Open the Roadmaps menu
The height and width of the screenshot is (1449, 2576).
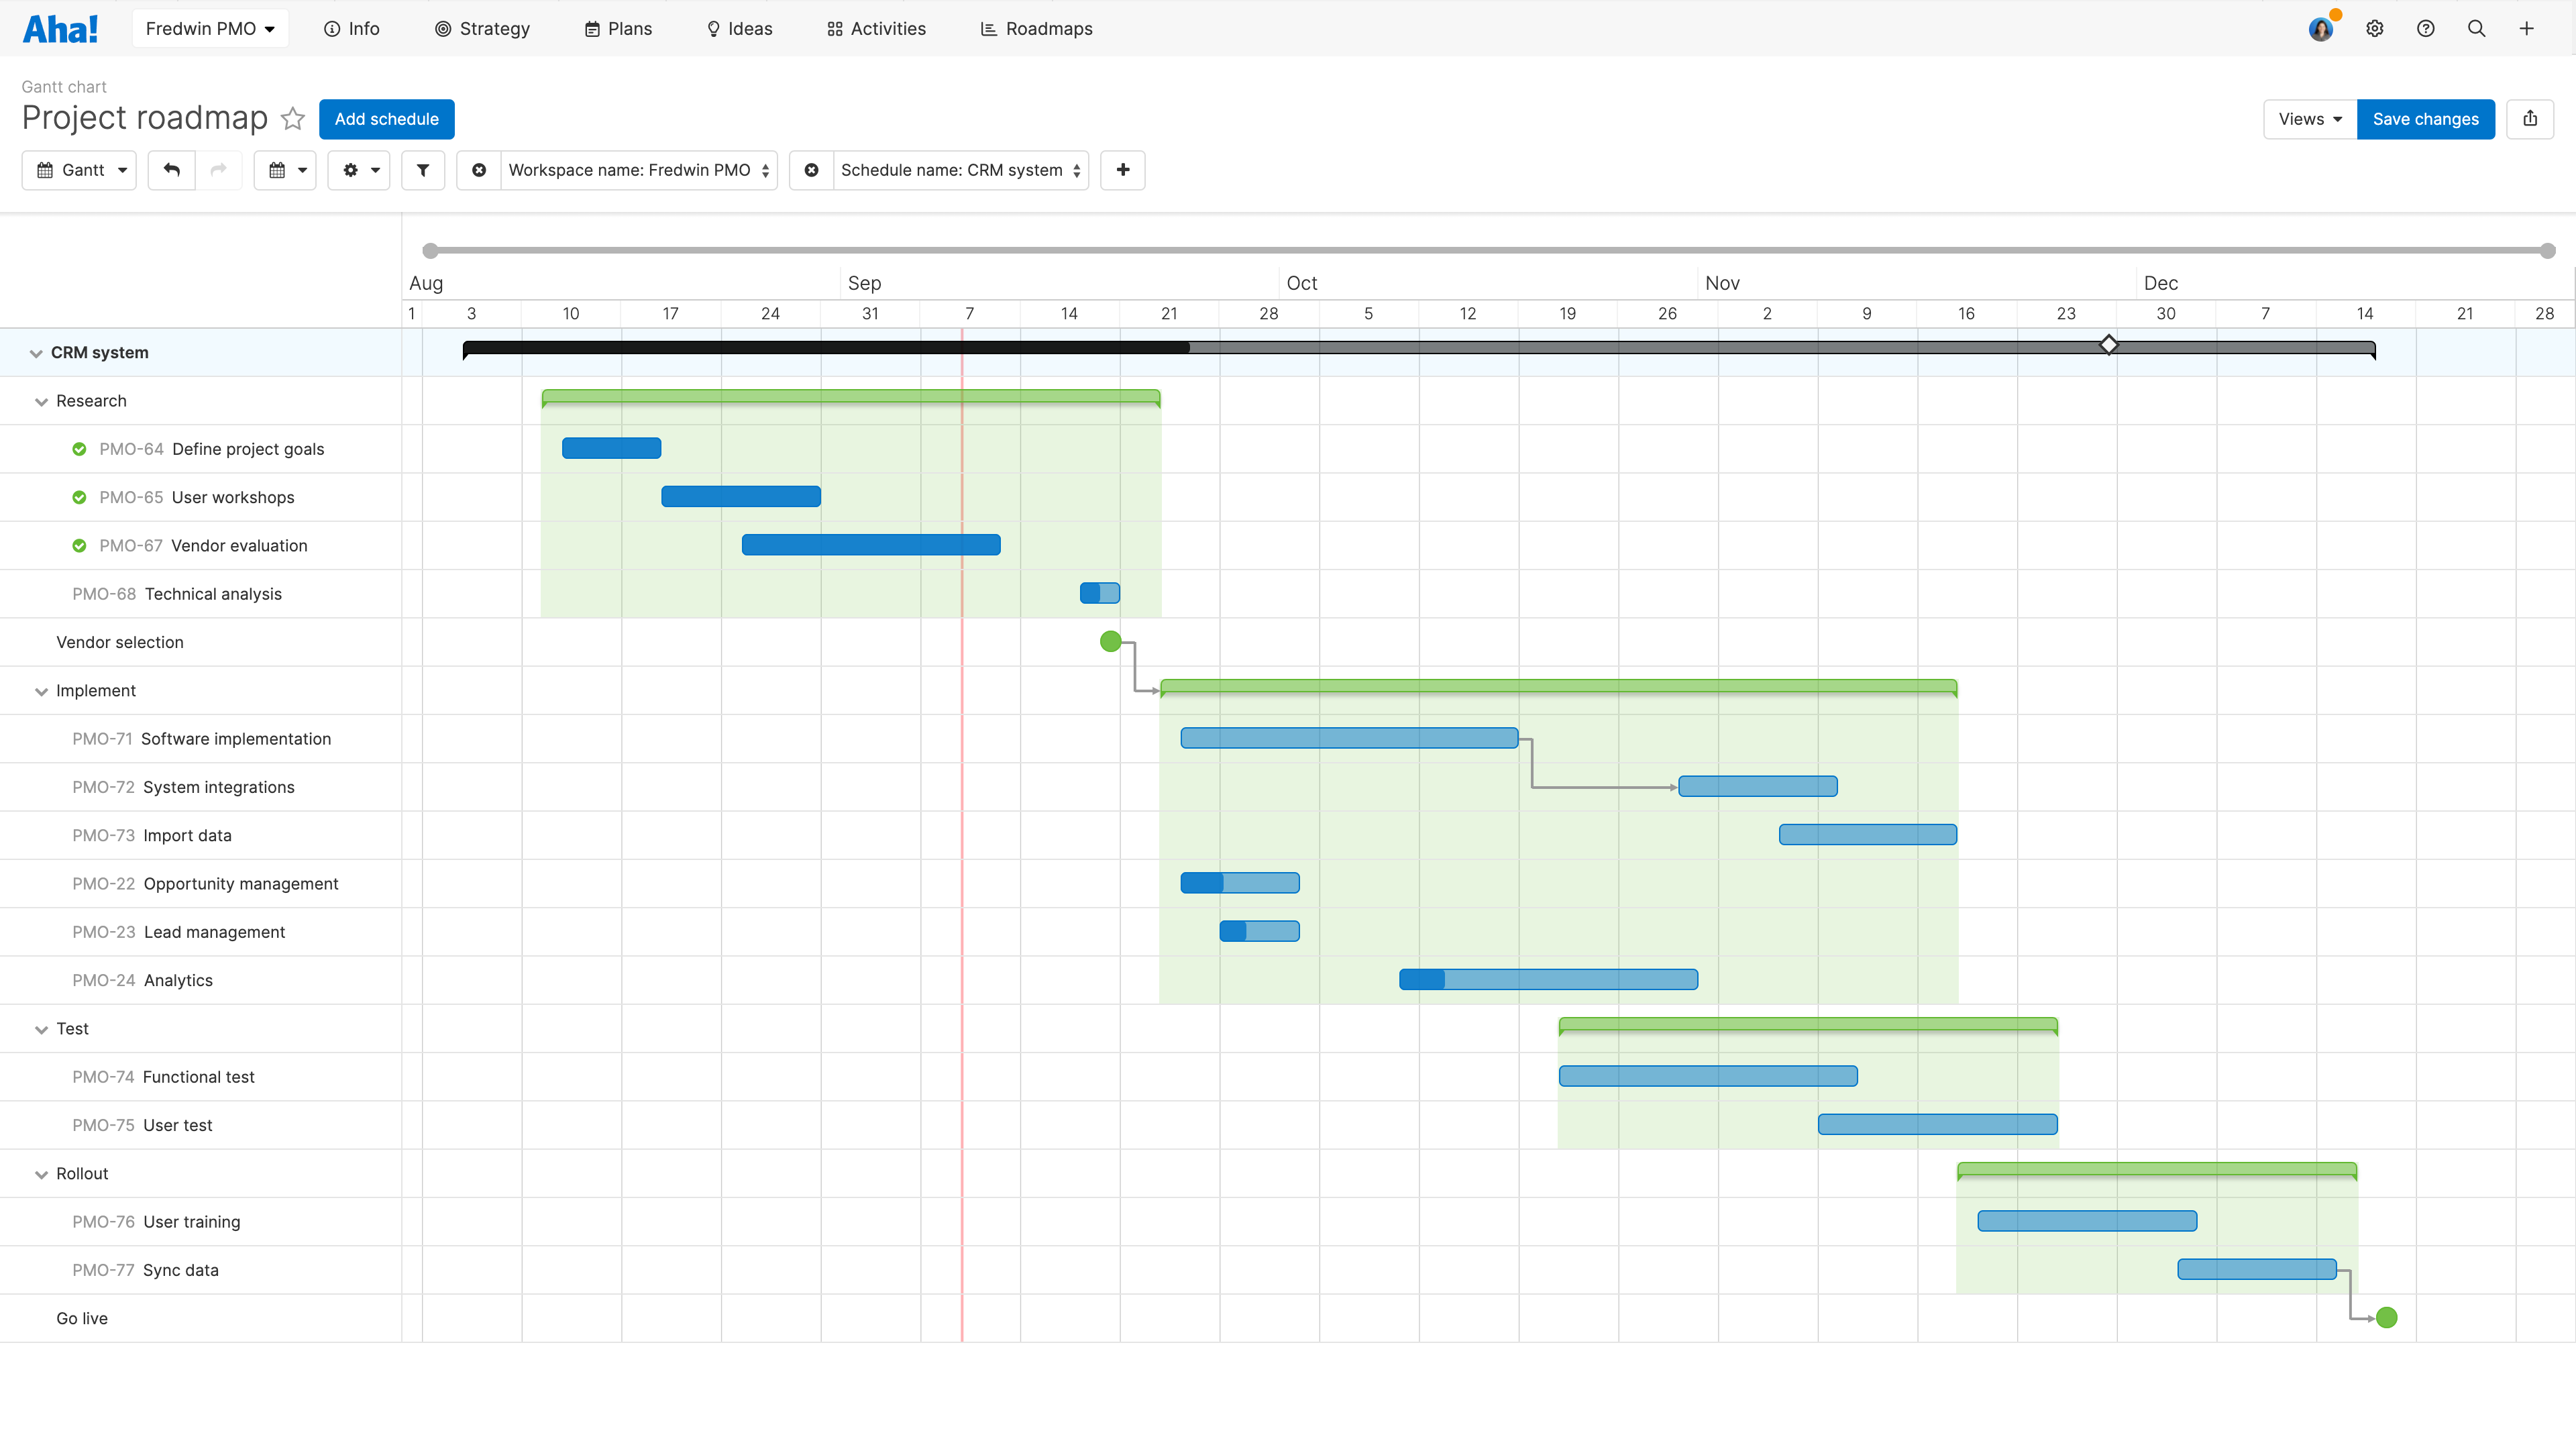(x=1036, y=28)
